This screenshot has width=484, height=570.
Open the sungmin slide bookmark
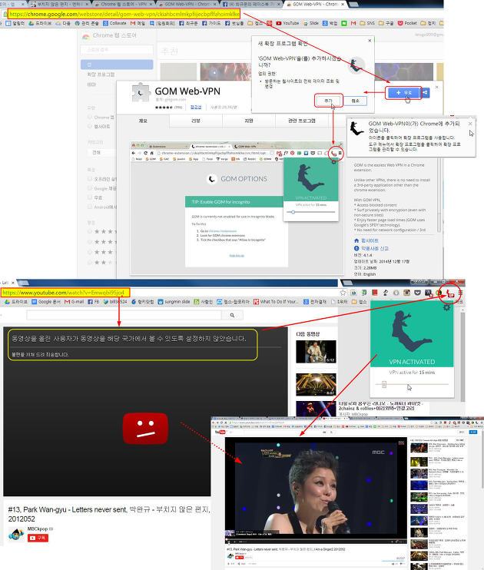[x=174, y=302]
